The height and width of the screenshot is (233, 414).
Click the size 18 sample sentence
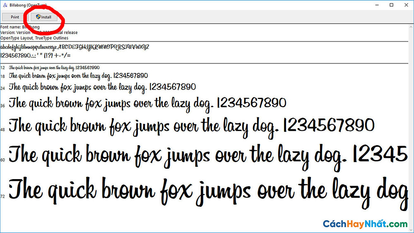tap(78, 76)
